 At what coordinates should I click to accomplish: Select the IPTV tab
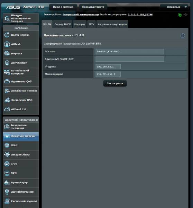tap(91, 24)
